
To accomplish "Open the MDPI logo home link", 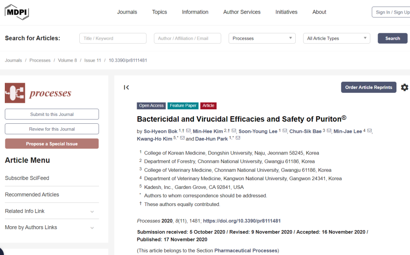I will click(17, 12).
